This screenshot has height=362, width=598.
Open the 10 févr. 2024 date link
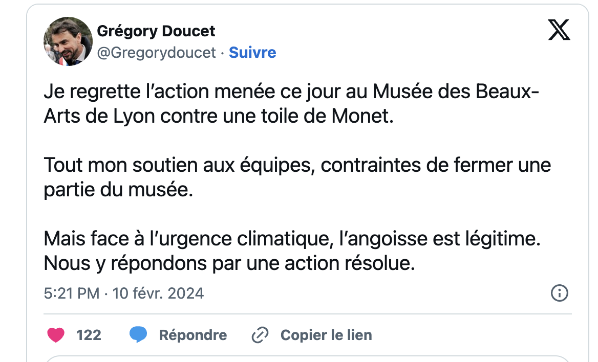(158, 293)
